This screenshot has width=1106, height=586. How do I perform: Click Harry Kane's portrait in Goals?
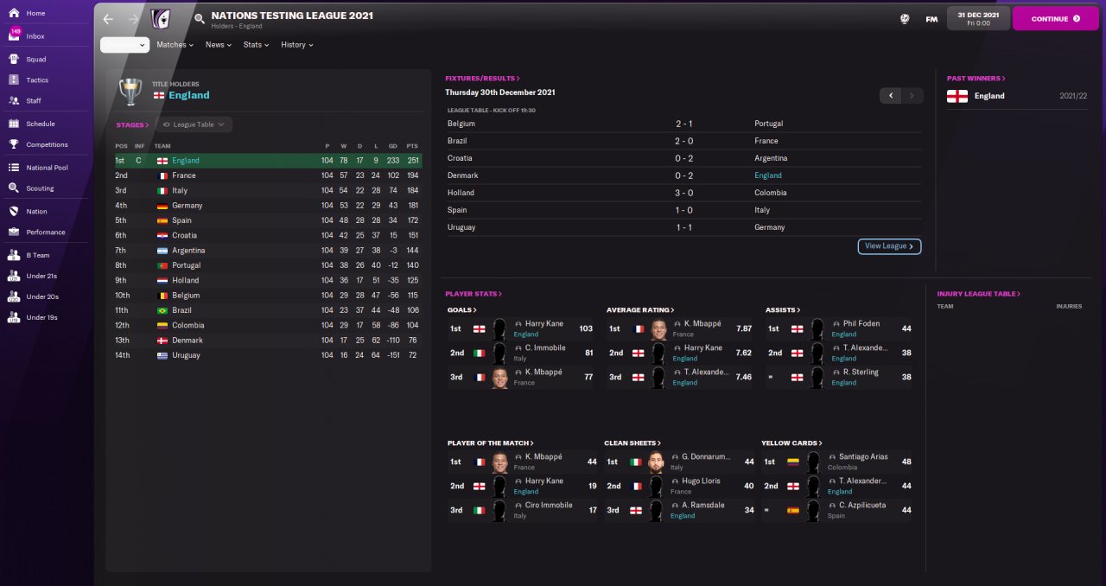[499, 328]
